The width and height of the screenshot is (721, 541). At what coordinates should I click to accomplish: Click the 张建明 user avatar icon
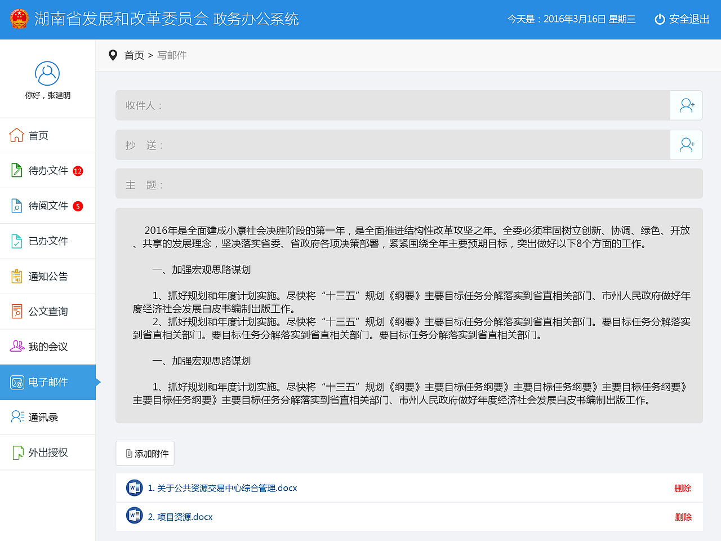(47, 73)
